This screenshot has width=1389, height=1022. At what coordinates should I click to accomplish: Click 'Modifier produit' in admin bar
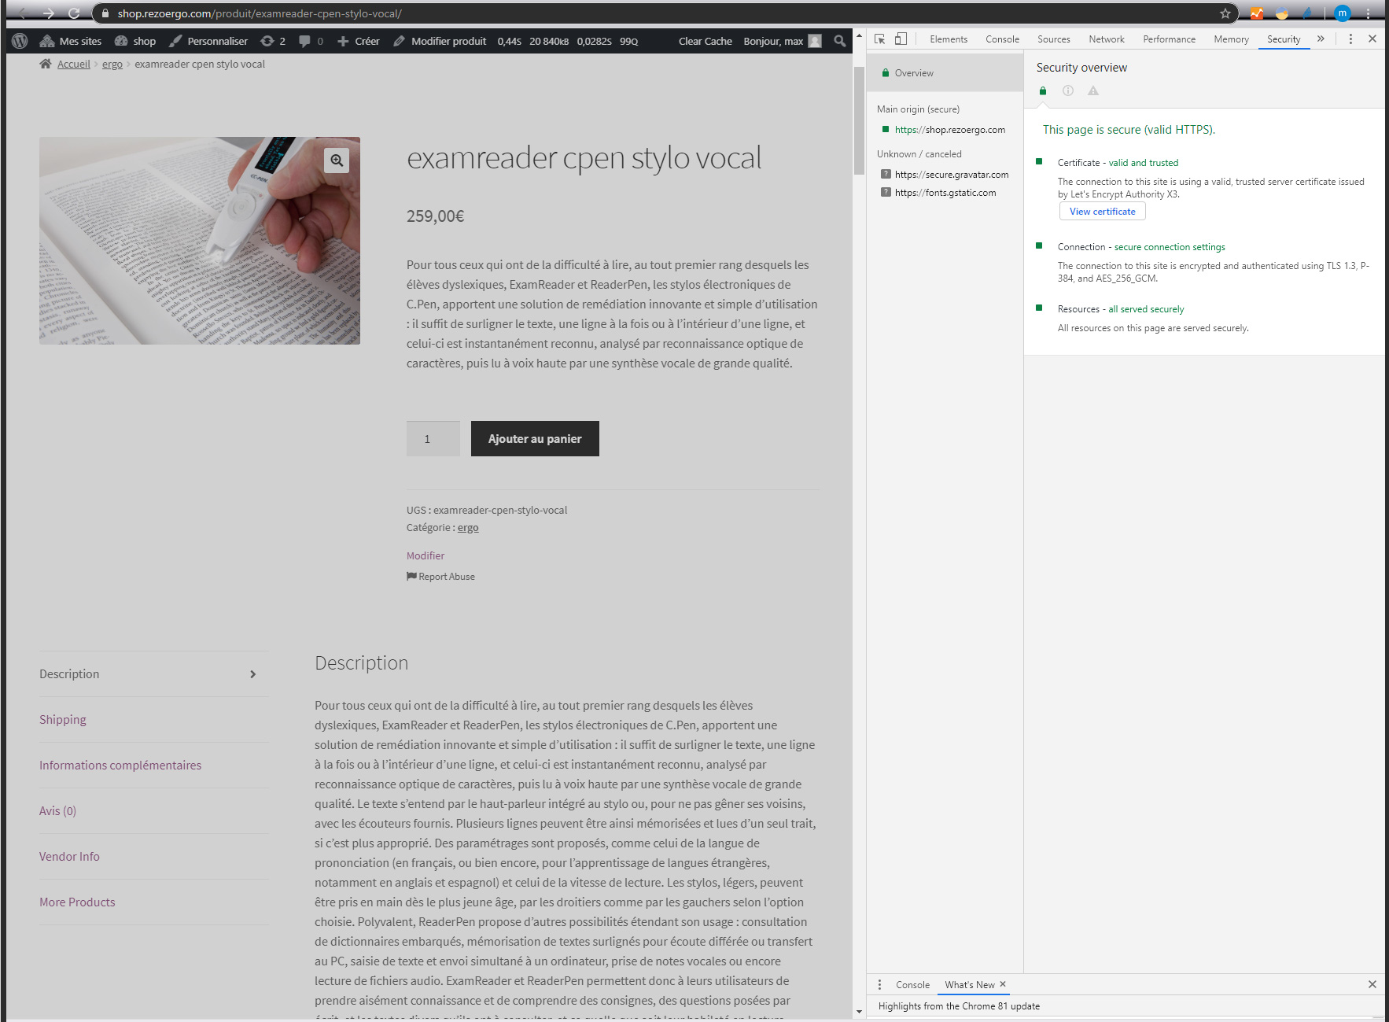[x=440, y=41]
